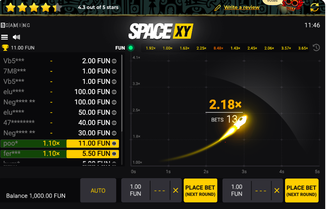
Task: Select 3.65× history multiplier
Action: 303,48
